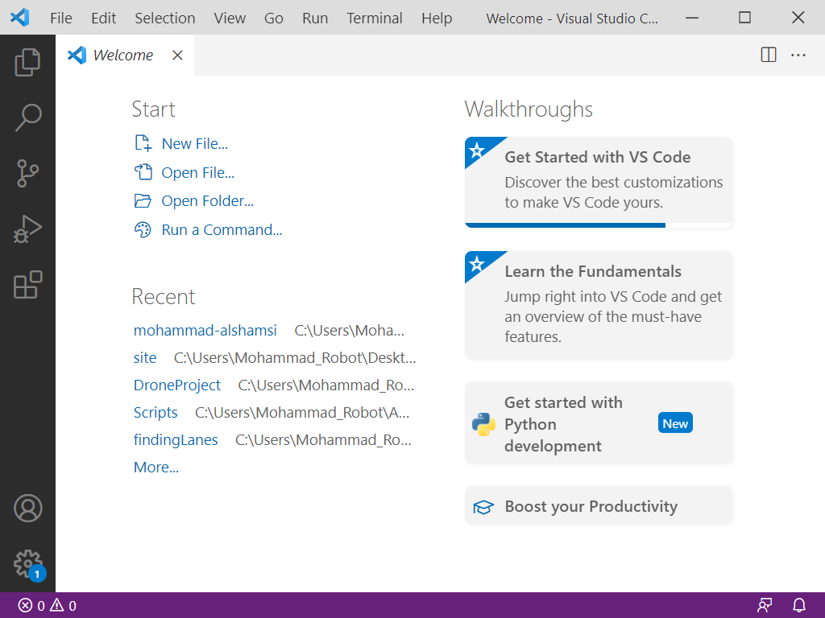The height and width of the screenshot is (618, 825).
Task: Open Boost your Productivity walkthrough
Action: [599, 506]
